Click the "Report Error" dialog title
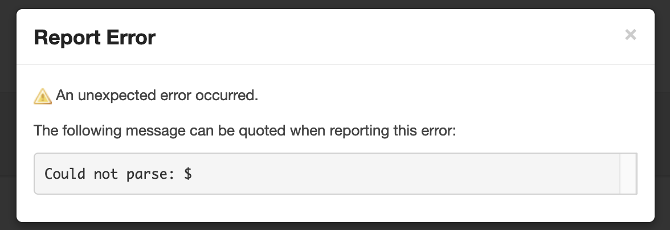670x230 pixels. point(95,38)
